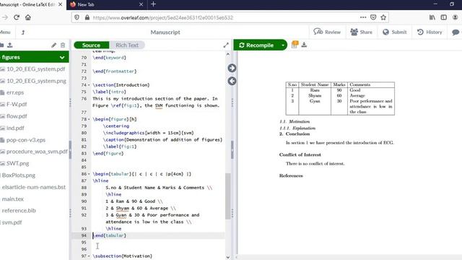The image size is (462, 260).
Task: Click the Recompile button
Action: 257,45
